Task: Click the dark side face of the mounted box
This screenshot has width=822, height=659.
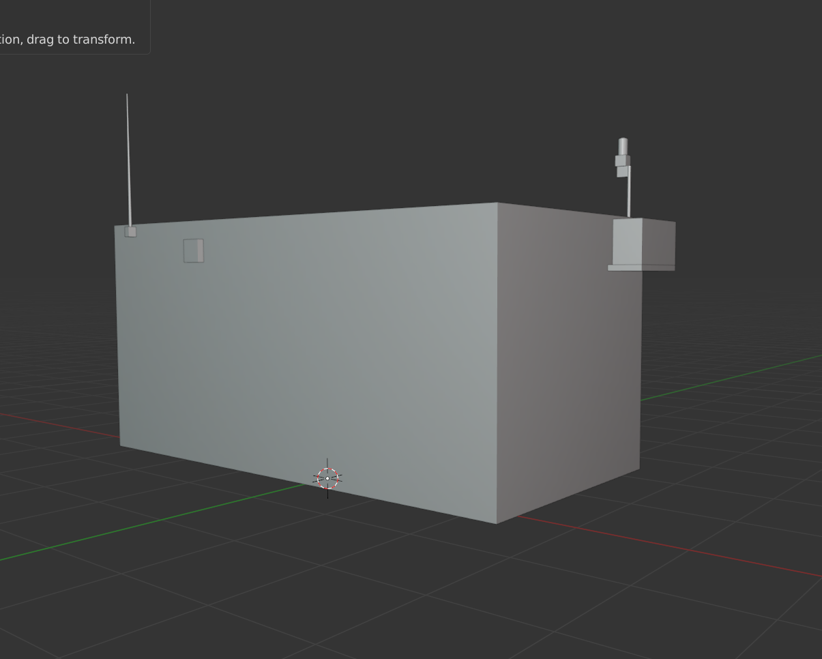Action: point(658,242)
